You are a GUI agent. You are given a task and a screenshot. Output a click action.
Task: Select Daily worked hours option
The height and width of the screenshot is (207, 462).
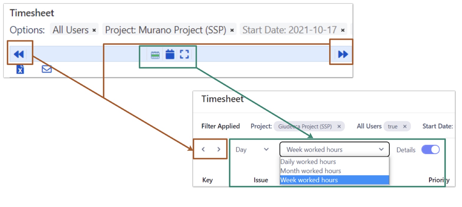(308, 162)
